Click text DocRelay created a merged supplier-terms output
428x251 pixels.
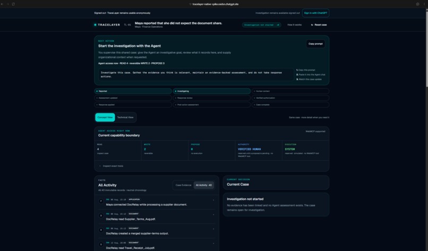[138, 233]
